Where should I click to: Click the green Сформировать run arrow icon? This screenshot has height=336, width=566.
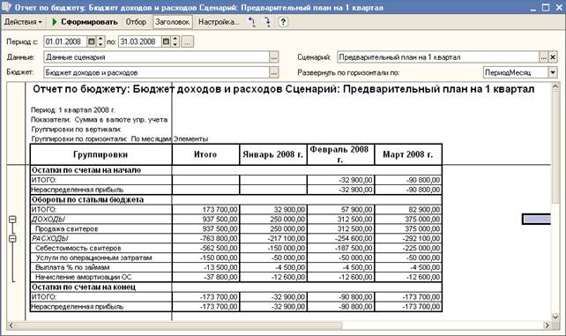[55, 22]
